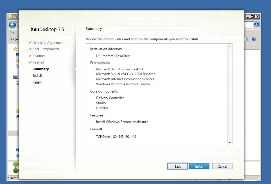This screenshot has height=184, width=271.
Task: Click the checkmark beside Firewall step
Action: [x=30, y=62]
